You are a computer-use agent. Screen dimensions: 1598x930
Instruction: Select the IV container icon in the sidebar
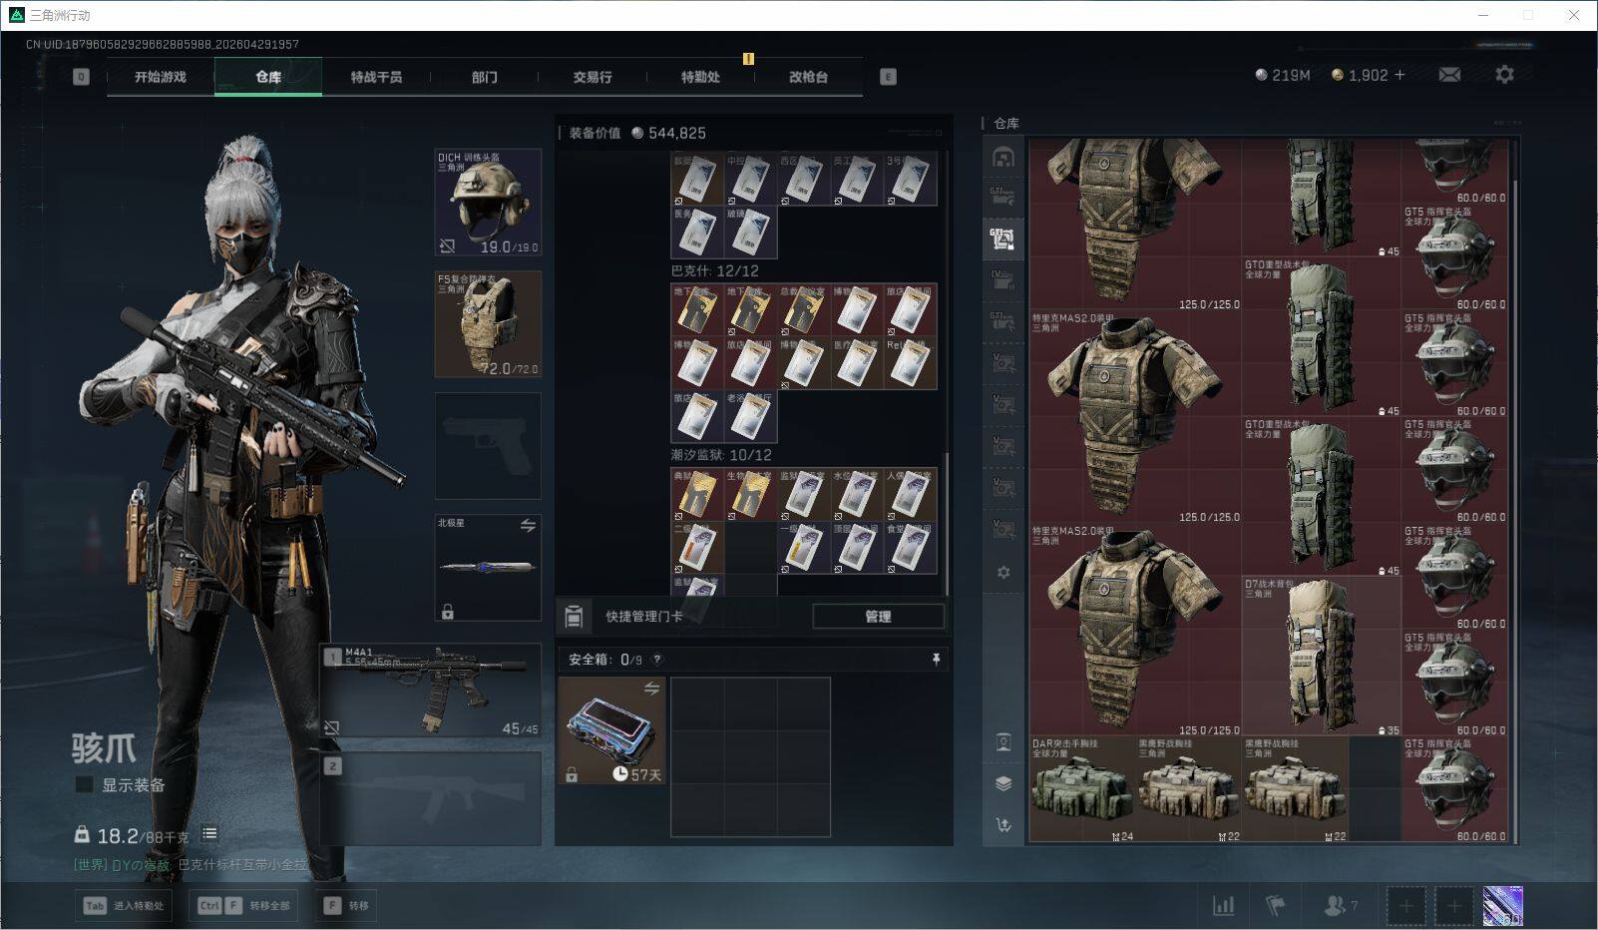[1003, 280]
